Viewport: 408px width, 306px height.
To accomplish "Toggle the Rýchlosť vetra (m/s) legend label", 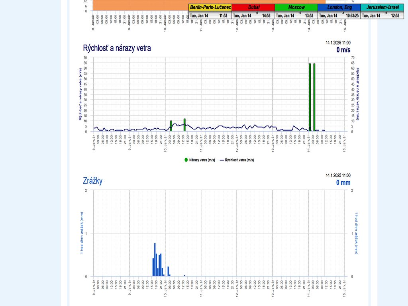I will coord(239,160).
